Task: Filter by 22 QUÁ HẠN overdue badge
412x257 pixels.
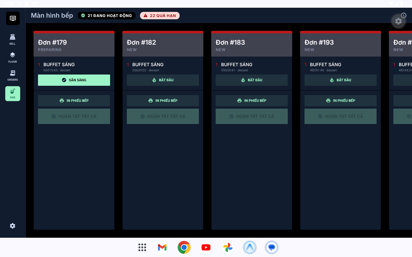Action: tap(160, 15)
